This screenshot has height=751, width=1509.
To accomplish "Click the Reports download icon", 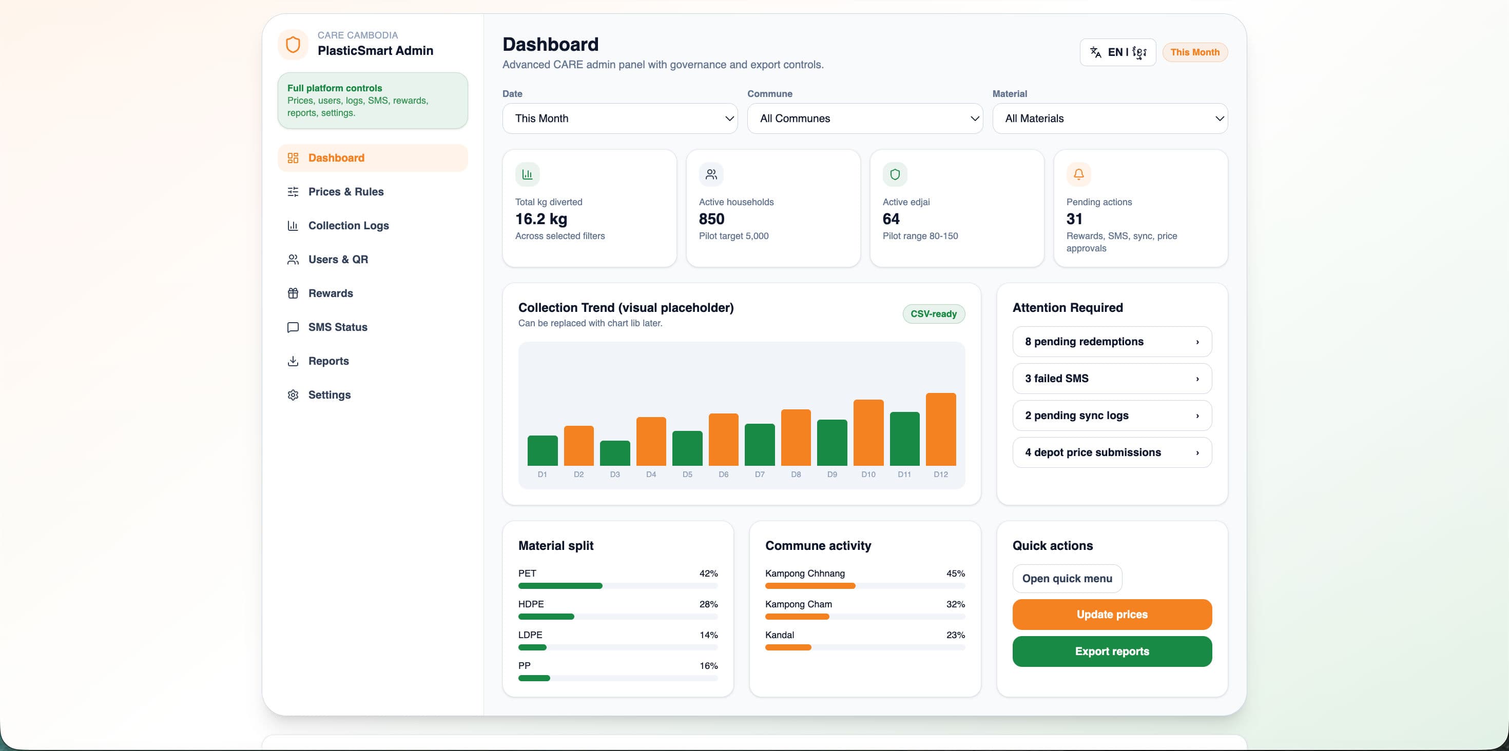I will [293, 361].
